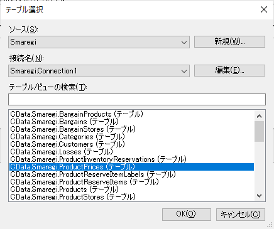Select CData.Smaregi.ProductReserveItemLabels table row
Image resolution: width=274 pixels, height=229 pixels.
(x=131, y=174)
